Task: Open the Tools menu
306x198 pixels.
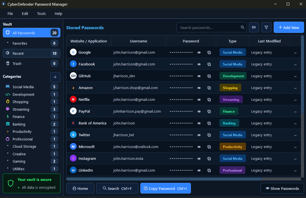Action: click(x=41, y=14)
